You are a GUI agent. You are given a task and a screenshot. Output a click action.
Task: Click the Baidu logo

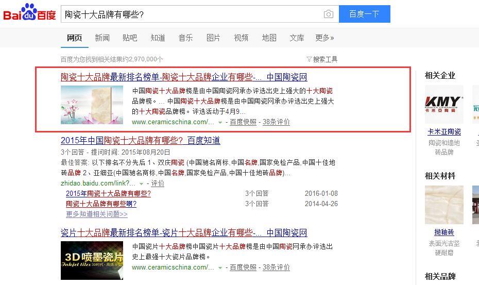click(30, 12)
